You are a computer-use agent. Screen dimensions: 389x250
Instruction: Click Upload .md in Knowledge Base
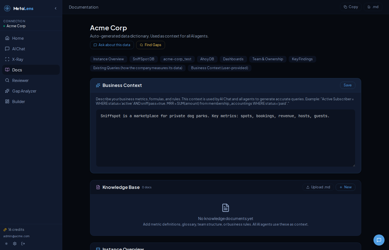318,187
